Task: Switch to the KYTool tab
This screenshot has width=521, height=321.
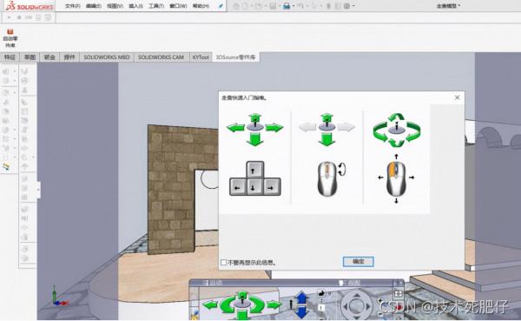Action: click(x=201, y=57)
